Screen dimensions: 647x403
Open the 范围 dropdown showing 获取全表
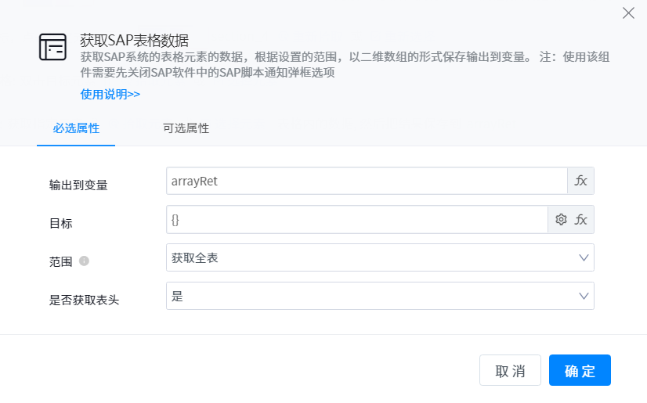pyautogui.click(x=368, y=257)
